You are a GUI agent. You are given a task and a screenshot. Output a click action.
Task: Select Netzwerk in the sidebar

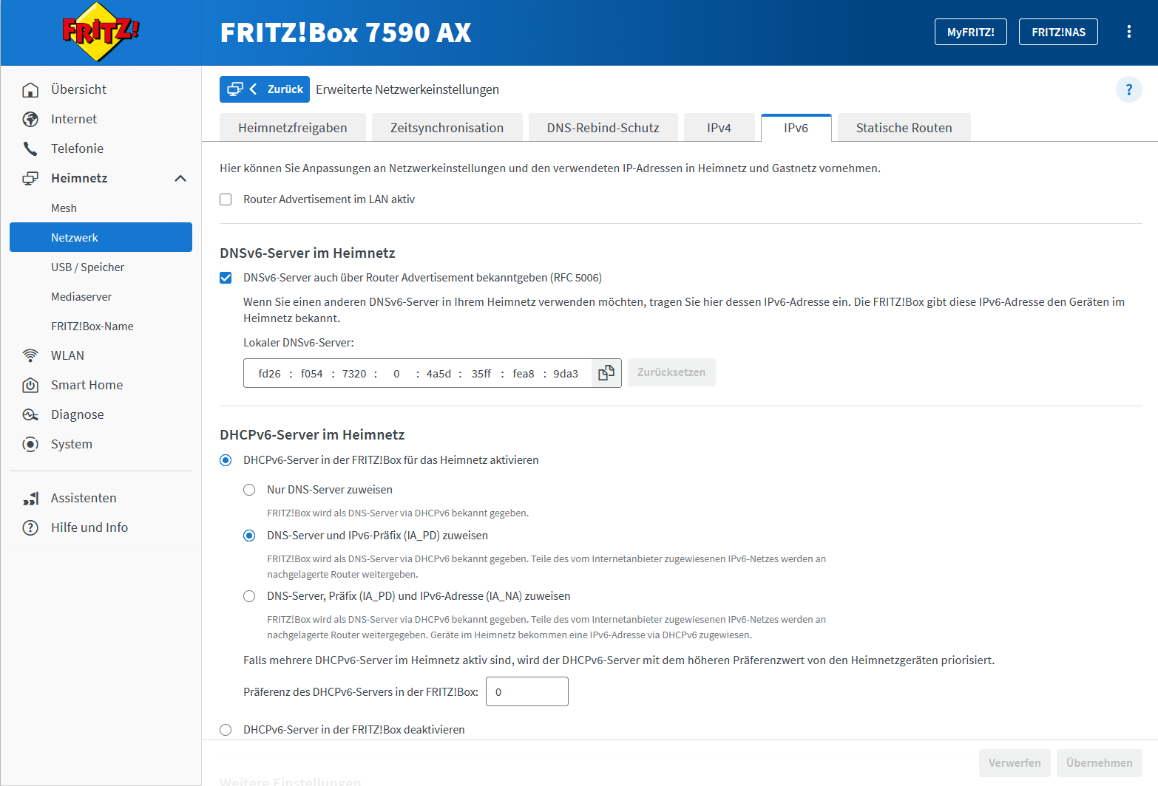101,237
